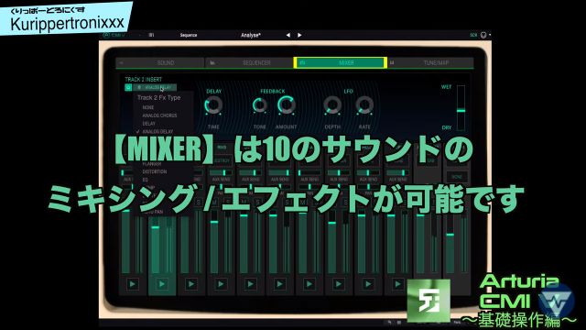This screenshot has height=330, width=586.
Task: Play track 10 sound
Action: point(397,284)
